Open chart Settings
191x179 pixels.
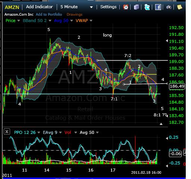[x=108, y=7]
